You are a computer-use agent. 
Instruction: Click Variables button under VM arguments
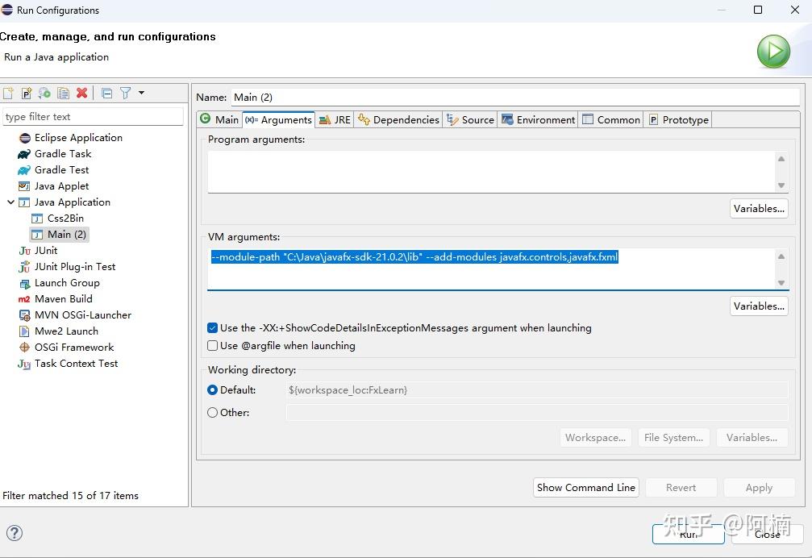(759, 306)
